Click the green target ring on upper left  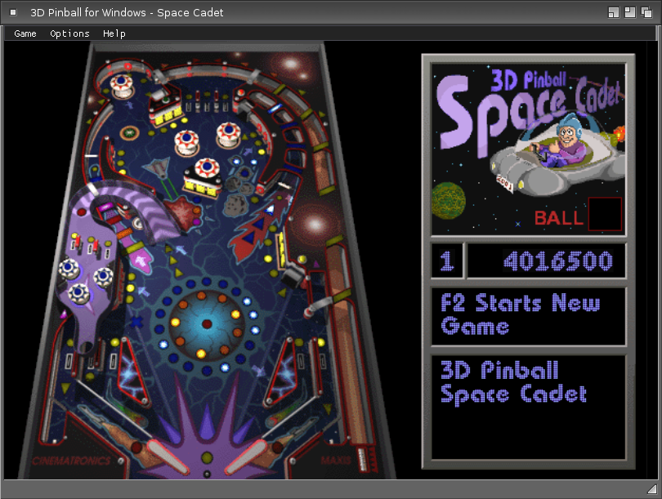point(130,133)
